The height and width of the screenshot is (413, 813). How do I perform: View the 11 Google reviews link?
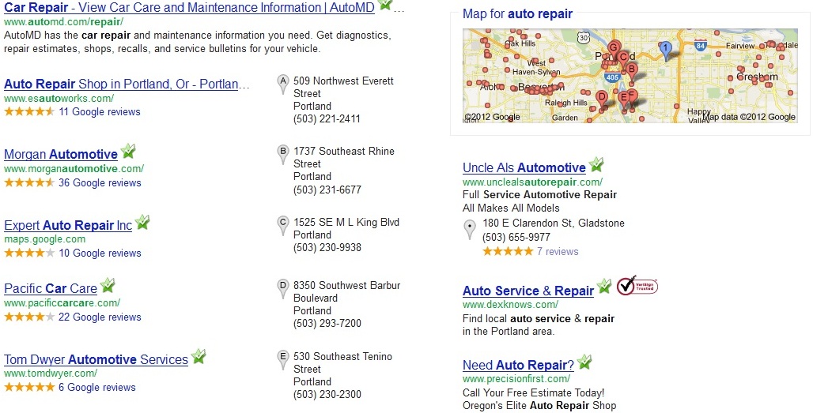tap(100, 112)
